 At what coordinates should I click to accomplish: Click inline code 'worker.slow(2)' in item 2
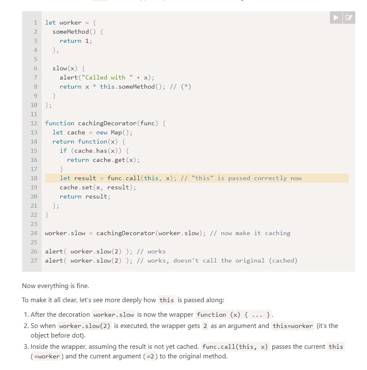[x=85, y=326]
